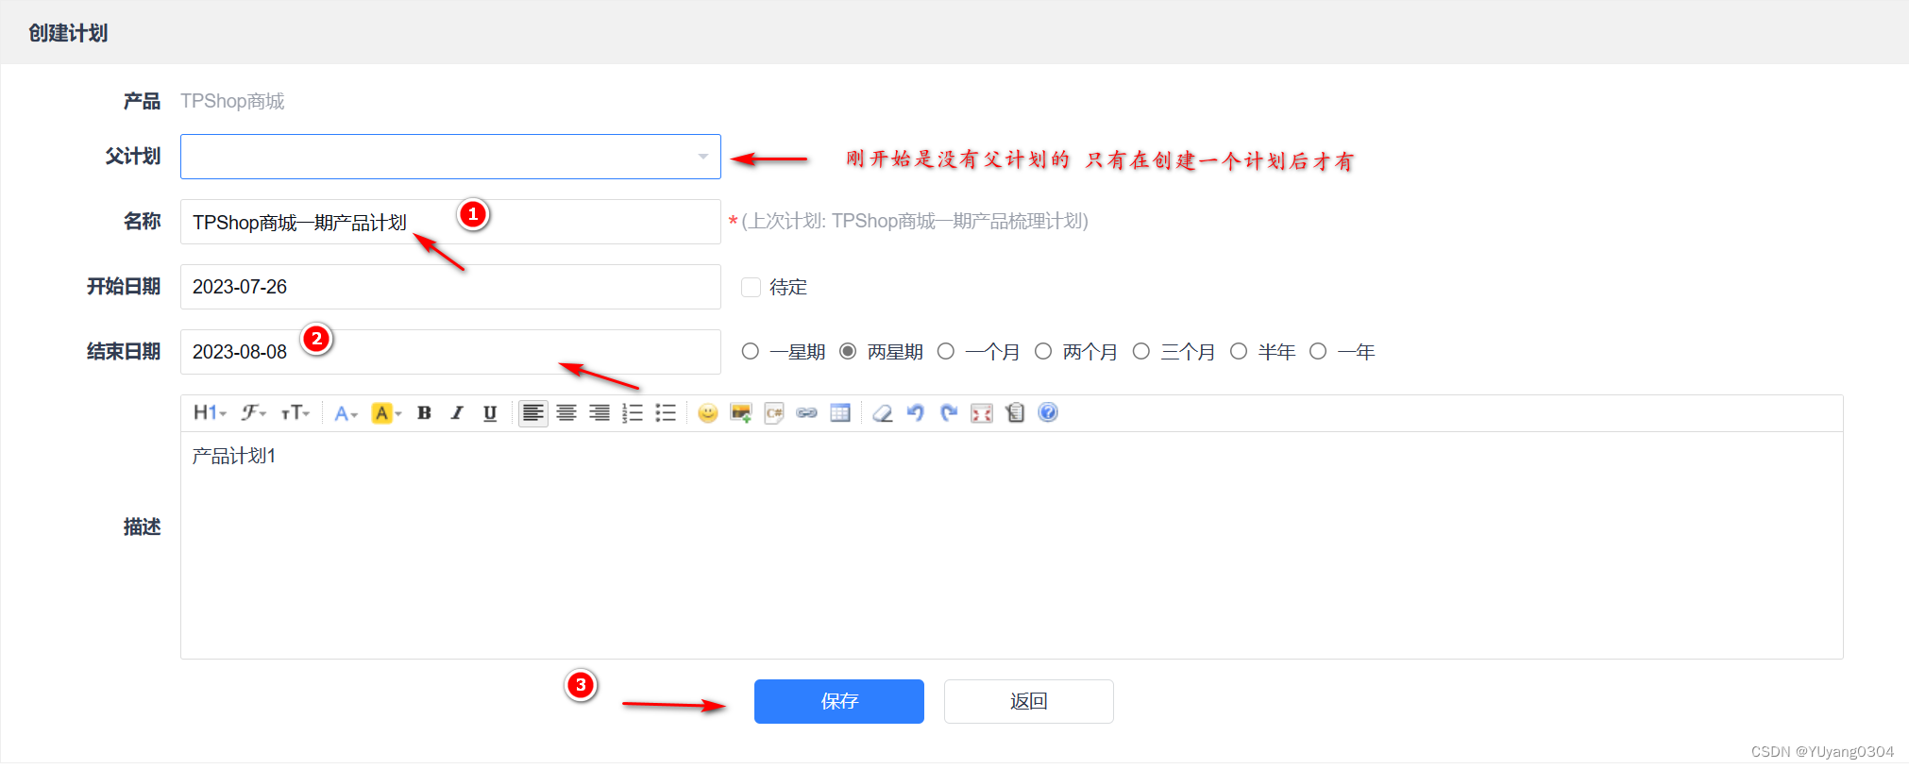This screenshot has width=1909, height=769.
Task: Insert a code block
Action: (x=774, y=413)
